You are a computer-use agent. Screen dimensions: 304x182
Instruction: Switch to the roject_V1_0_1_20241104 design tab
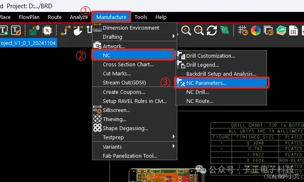pos(28,43)
